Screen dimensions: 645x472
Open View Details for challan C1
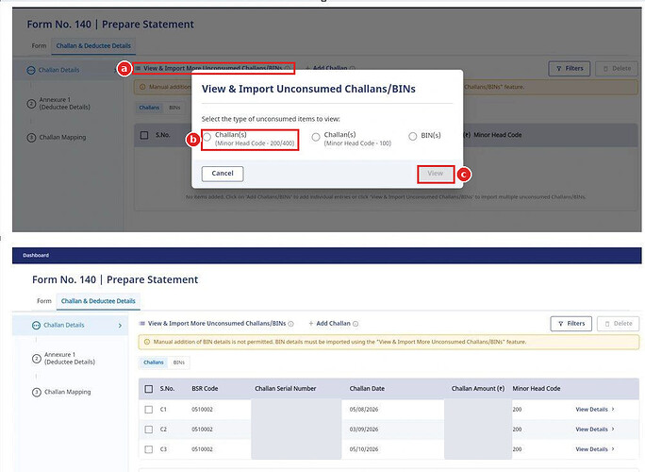tap(591, 410)
